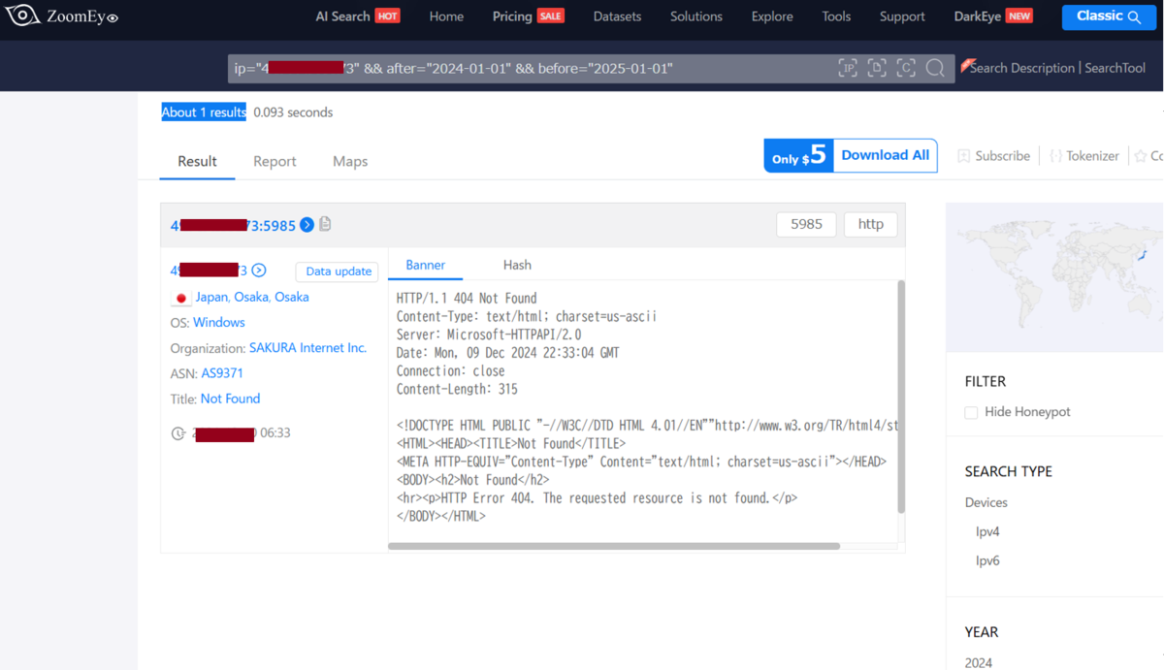The height and width of the screenshot is (670, 1164).
Task: Click the 'Connection: close' banner line
Action: point(451,371)
